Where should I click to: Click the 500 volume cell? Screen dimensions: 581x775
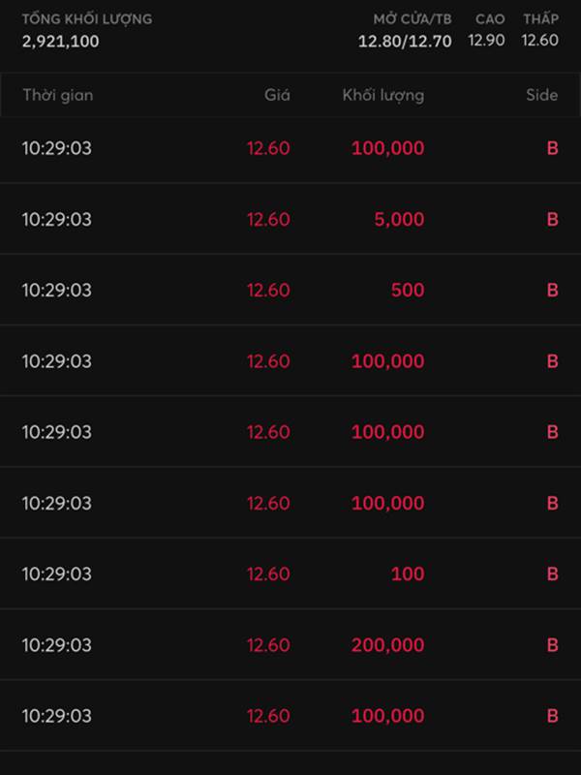coord(408,290)
